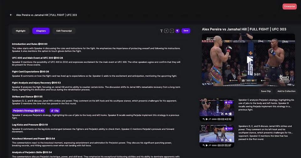Click scissors icon on first clip thumbnail

click(x=222, y=114)
